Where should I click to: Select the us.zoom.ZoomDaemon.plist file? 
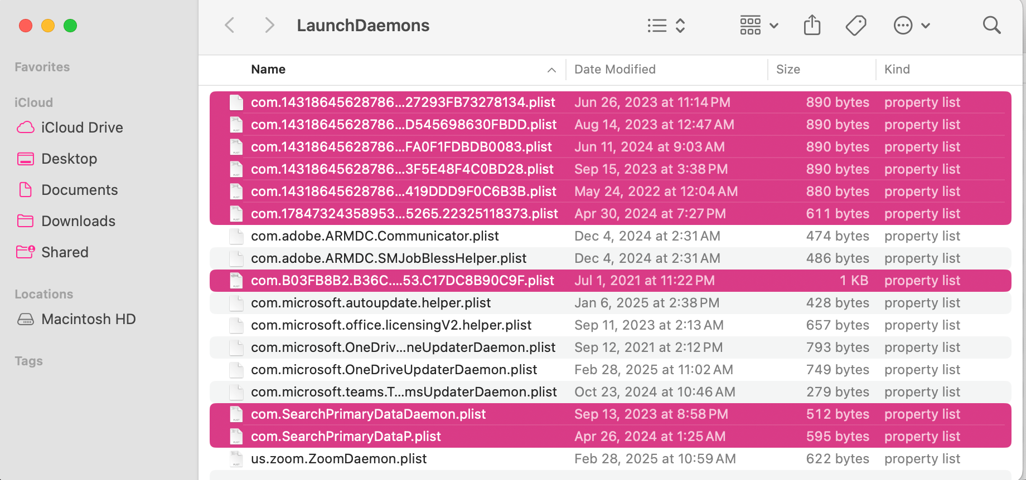(338, 459)
